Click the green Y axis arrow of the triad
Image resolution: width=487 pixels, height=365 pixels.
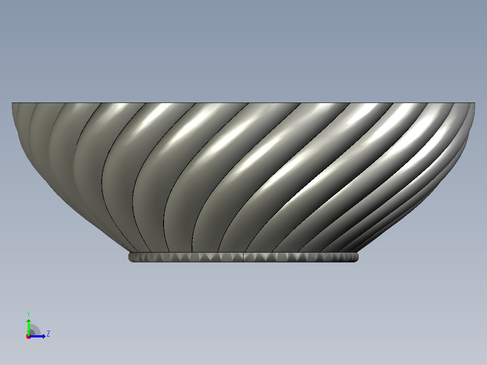[x=28, y=327]
